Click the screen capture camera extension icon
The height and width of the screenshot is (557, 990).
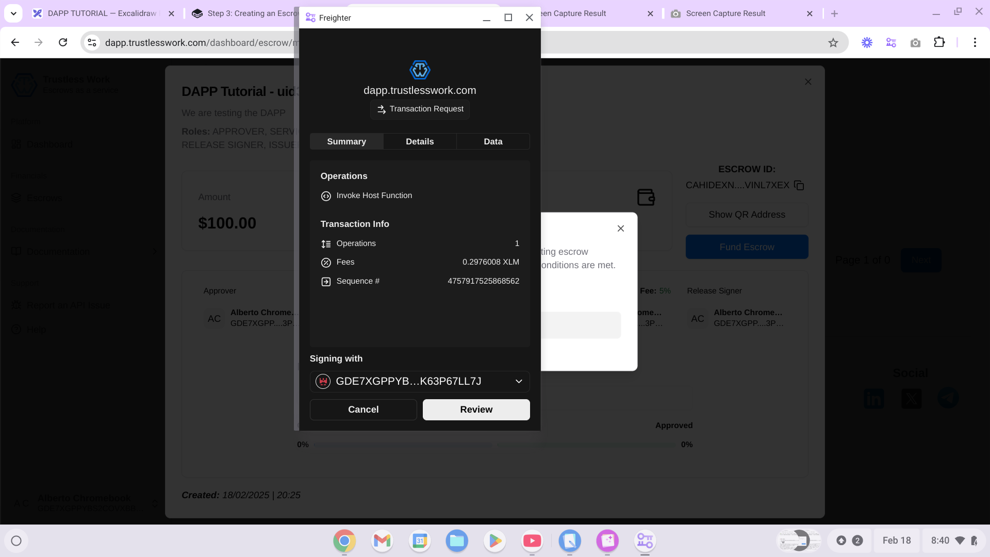(915, 43)
